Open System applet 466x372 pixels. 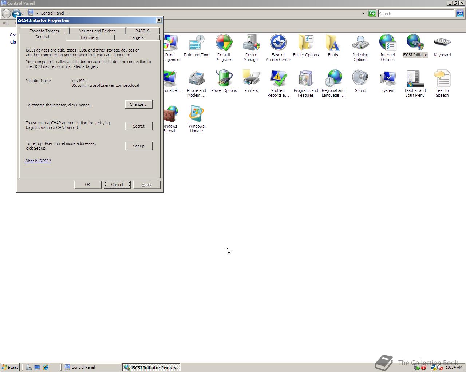point(387,82)
